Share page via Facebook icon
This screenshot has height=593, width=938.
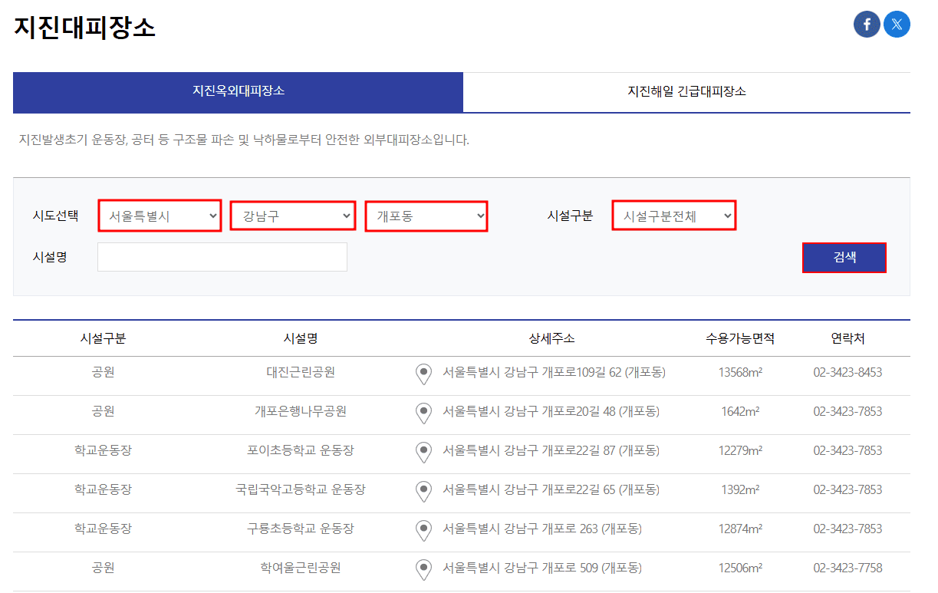point(867,25)
